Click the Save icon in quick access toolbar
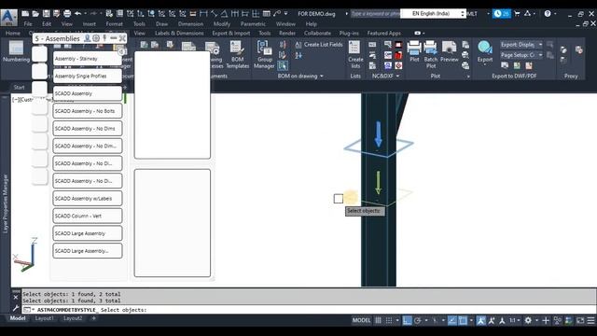The image size is (597, 336). click(46, 14)
